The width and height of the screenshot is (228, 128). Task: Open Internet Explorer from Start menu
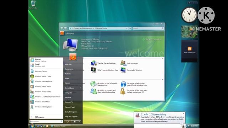coord(46,60)
